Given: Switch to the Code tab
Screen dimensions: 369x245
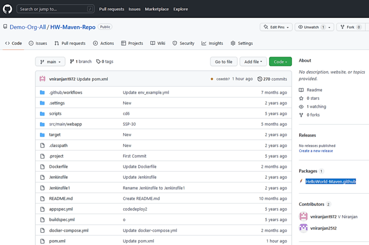Looking at the screenshot, I should (x=13, y=43).
